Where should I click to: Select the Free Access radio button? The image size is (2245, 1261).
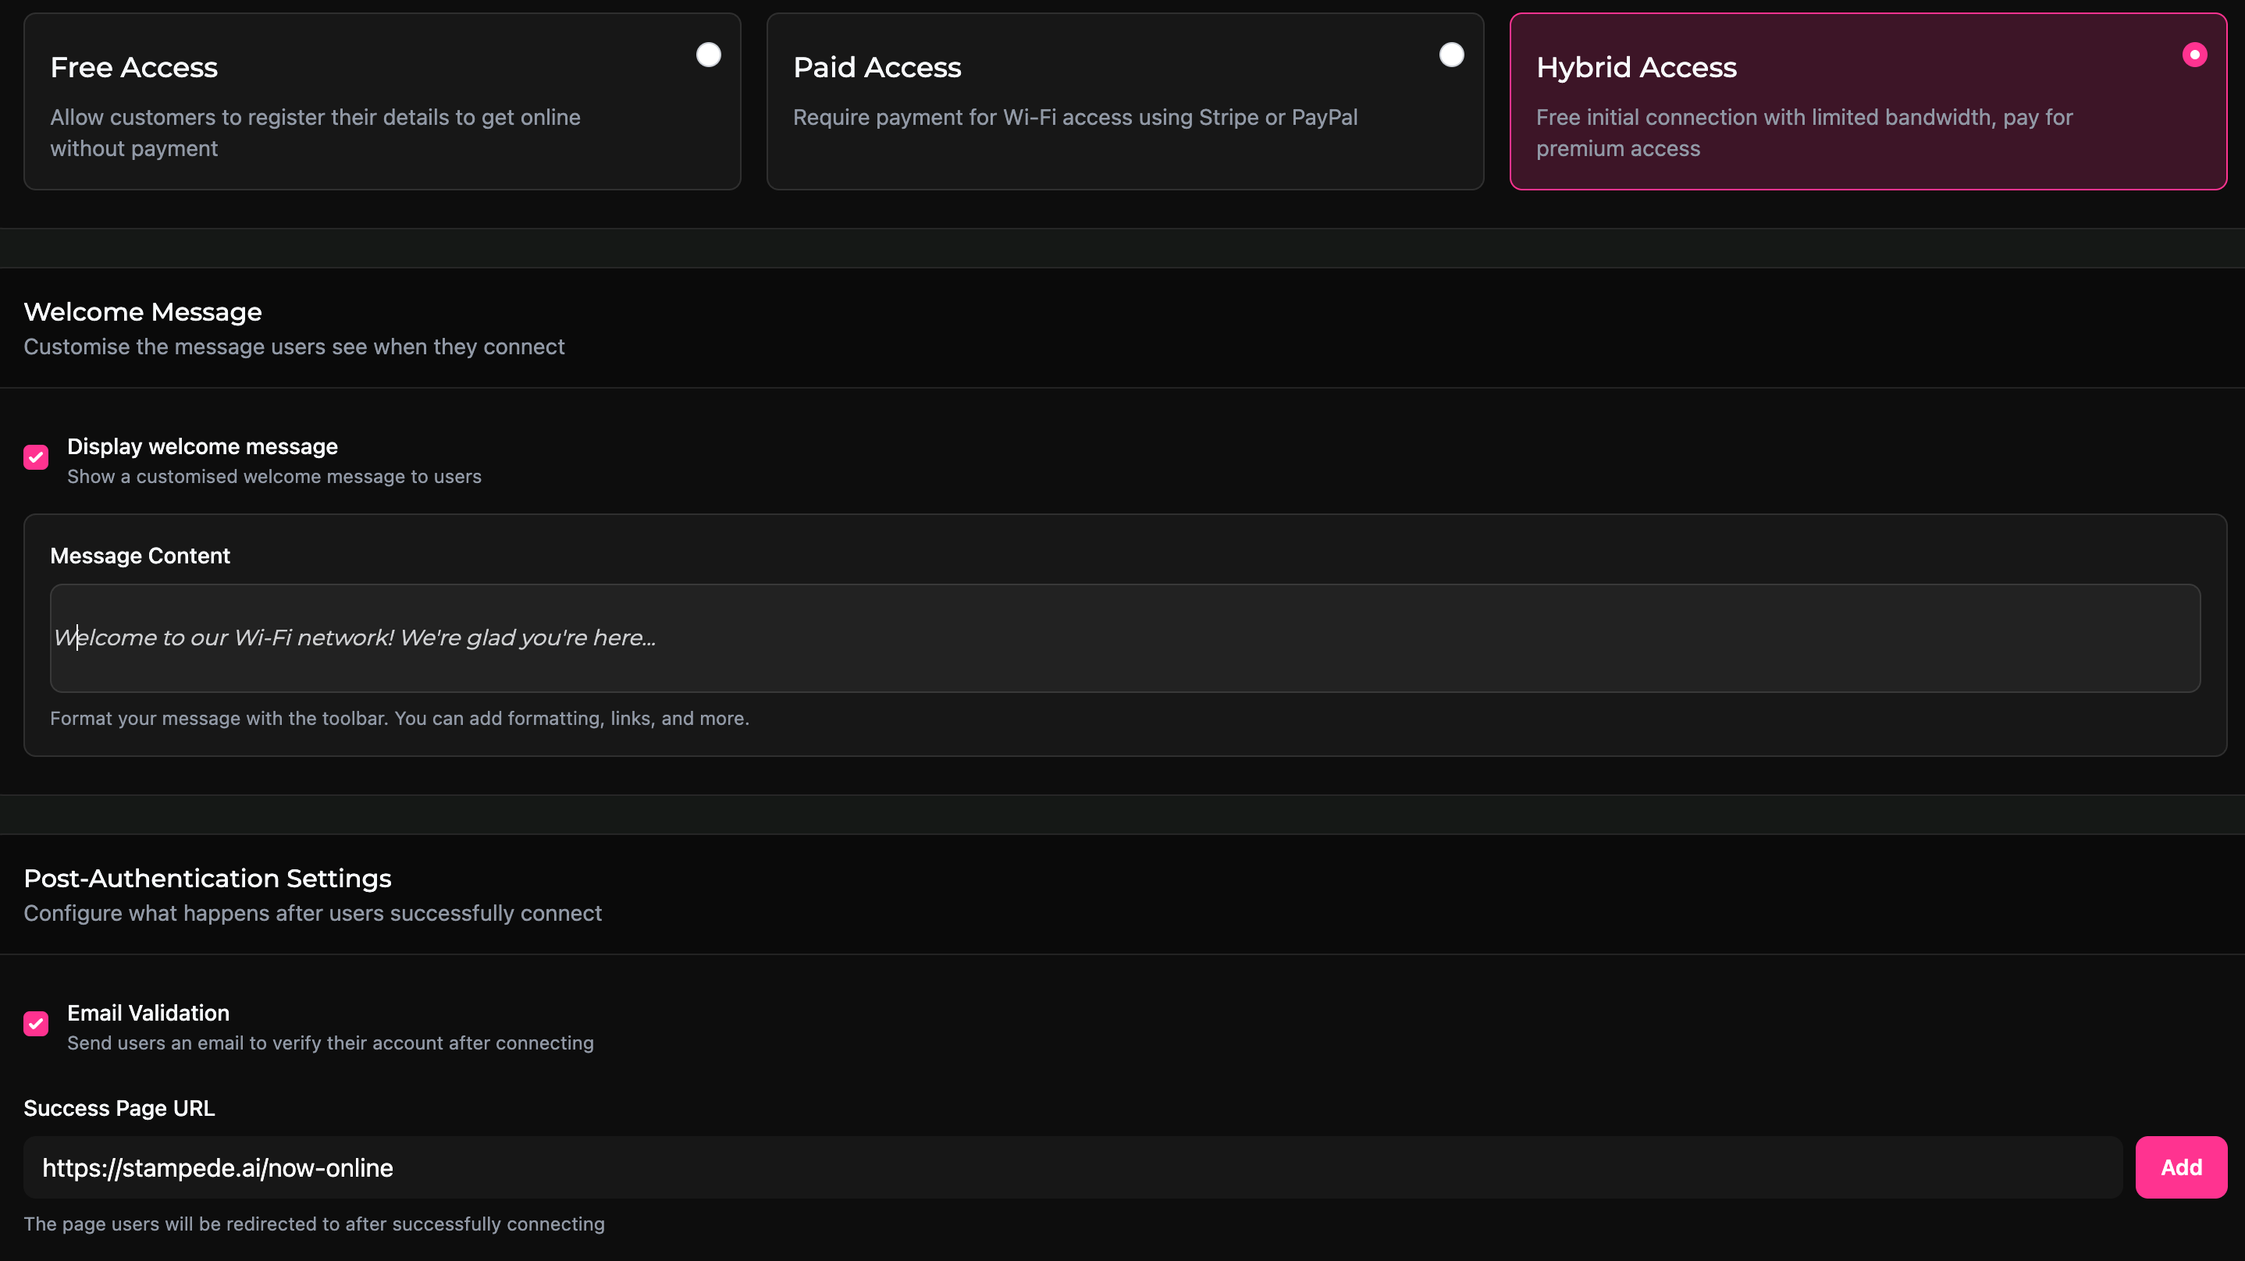(709, 55)
